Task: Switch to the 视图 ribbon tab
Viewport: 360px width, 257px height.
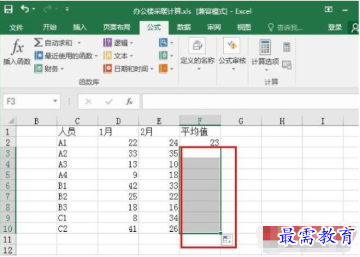Action: pos(244,27)
